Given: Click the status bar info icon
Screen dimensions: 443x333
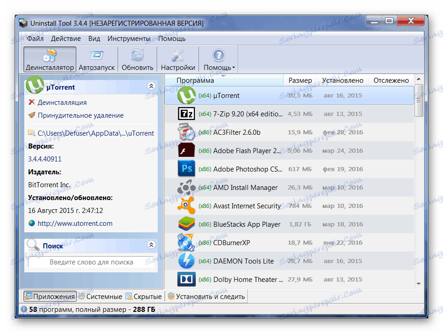Looking at the screenshot, I should pos(24,309).
